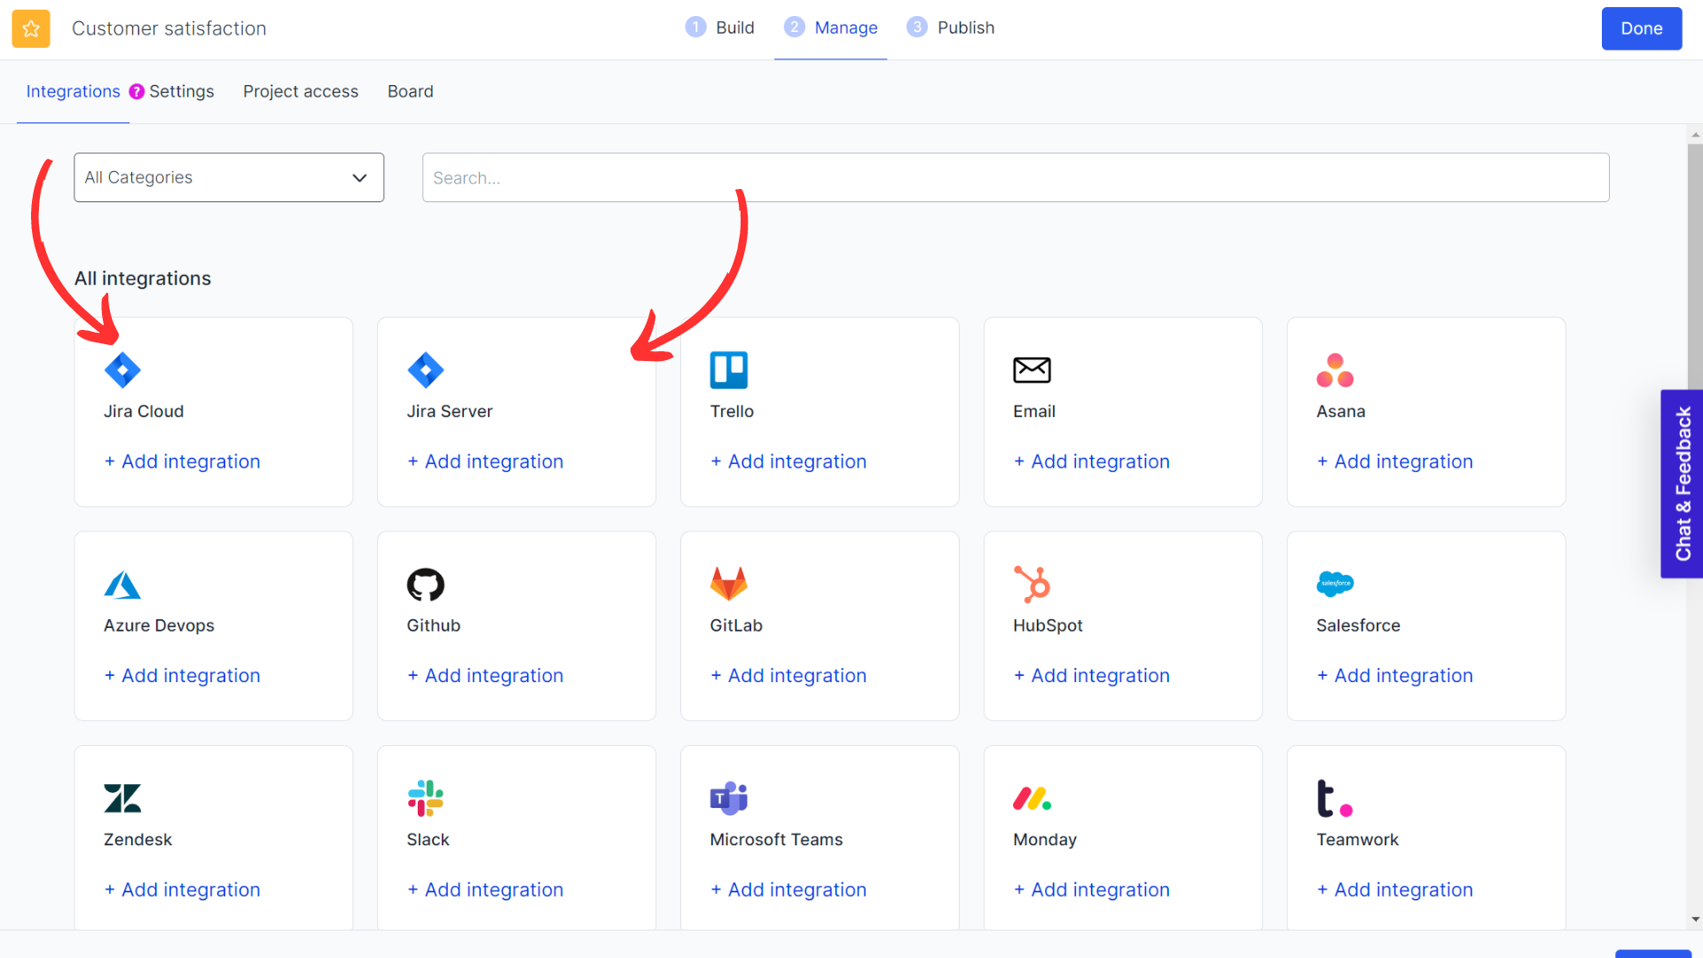Click the Asana three-dot logo

tap(1335, 370)
